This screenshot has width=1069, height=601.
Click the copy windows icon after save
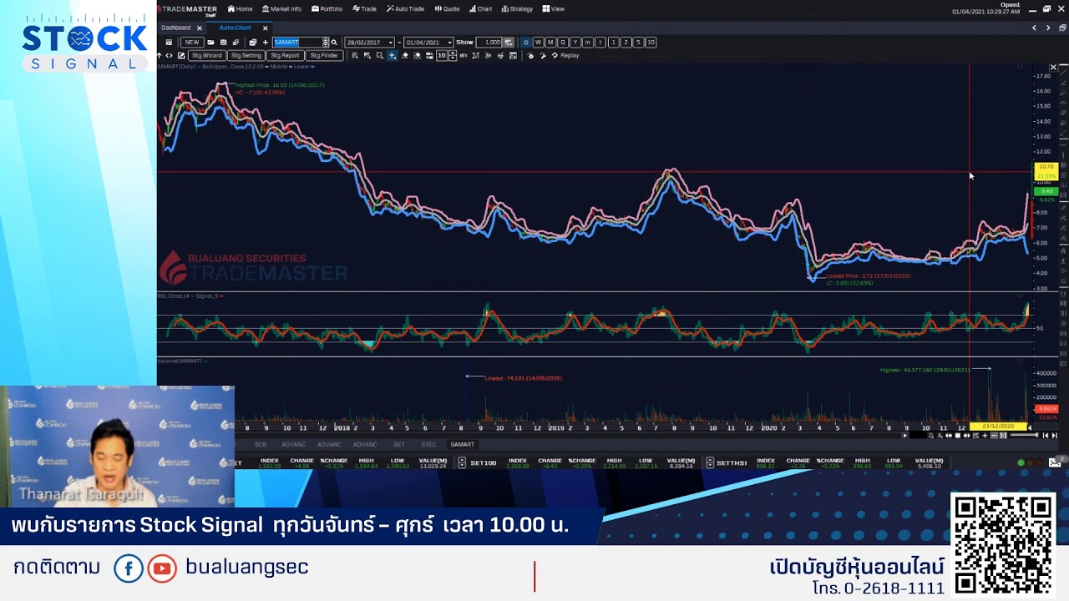coord(236,42)
